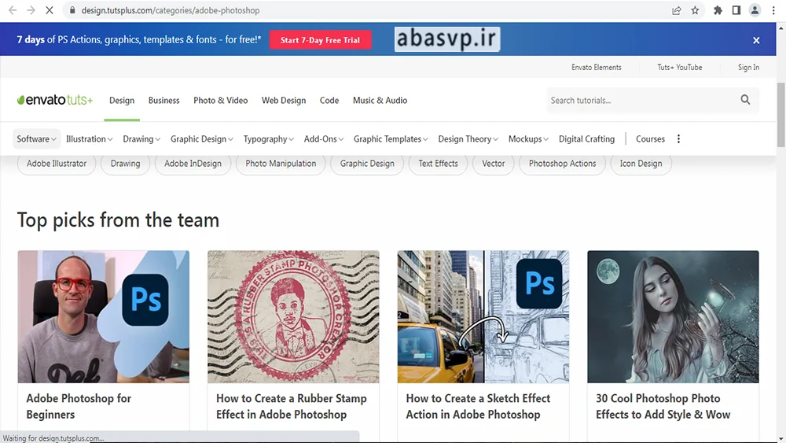The image size is (786, 443).
Task: Open the Courses menu item
Action: pyautogui.click(x=650, y=139)
